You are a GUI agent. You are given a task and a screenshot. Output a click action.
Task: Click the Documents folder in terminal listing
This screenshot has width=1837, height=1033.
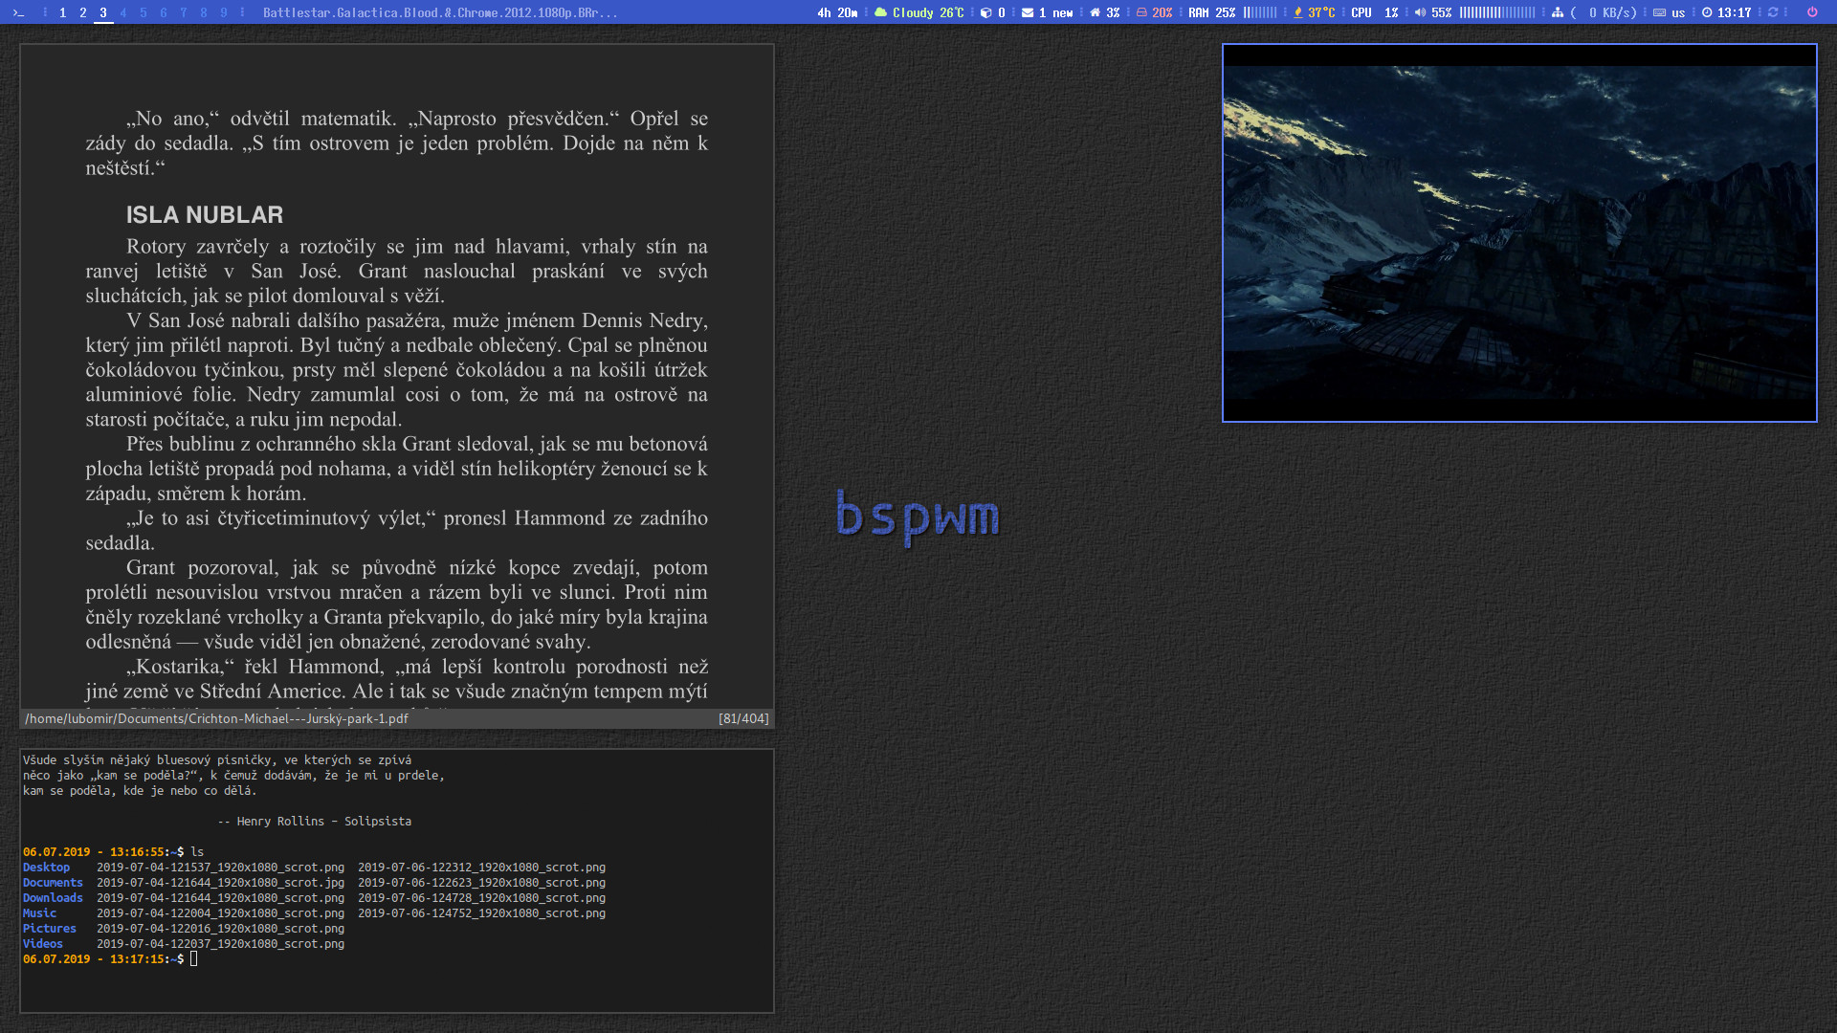pyautogui.click(x=53, y=883)
